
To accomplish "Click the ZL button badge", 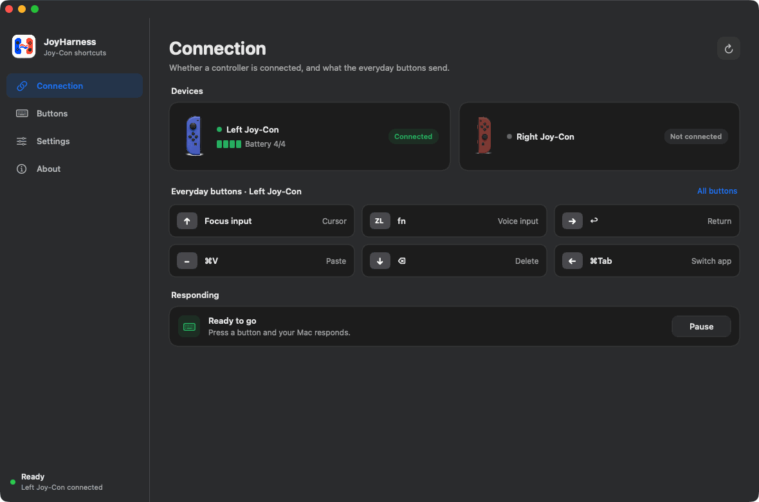I will click(379, 221).
